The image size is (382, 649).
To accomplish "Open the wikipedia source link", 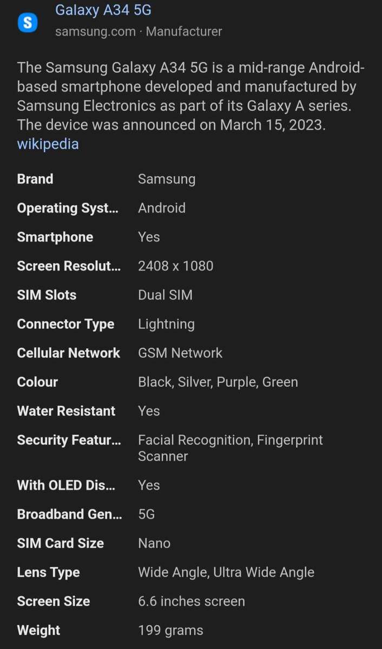I will click(48, 144).
